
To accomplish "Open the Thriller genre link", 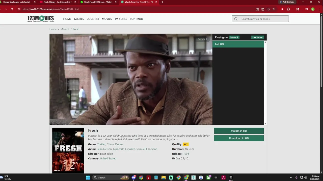I will [x=101, y=144].
